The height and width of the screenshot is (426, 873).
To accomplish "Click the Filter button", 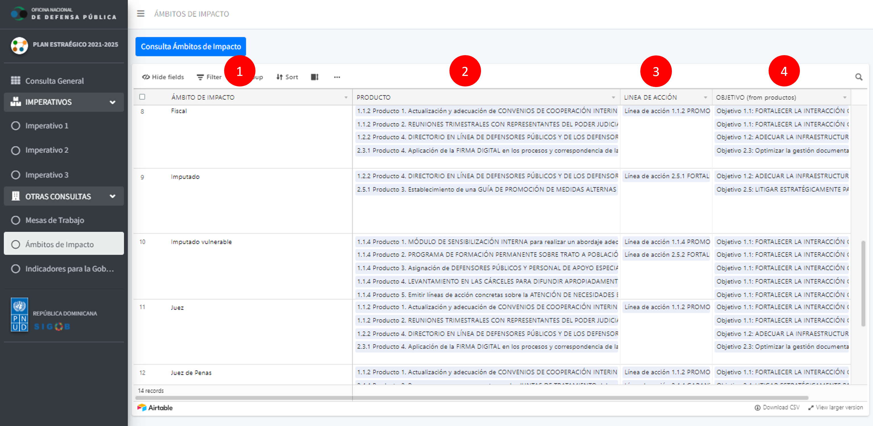I will tap(209, 77).
